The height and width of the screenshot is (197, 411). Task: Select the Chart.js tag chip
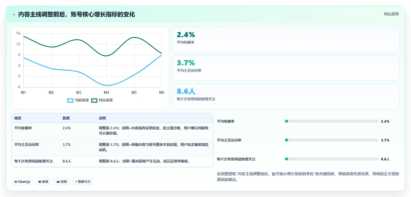[22, 182]
